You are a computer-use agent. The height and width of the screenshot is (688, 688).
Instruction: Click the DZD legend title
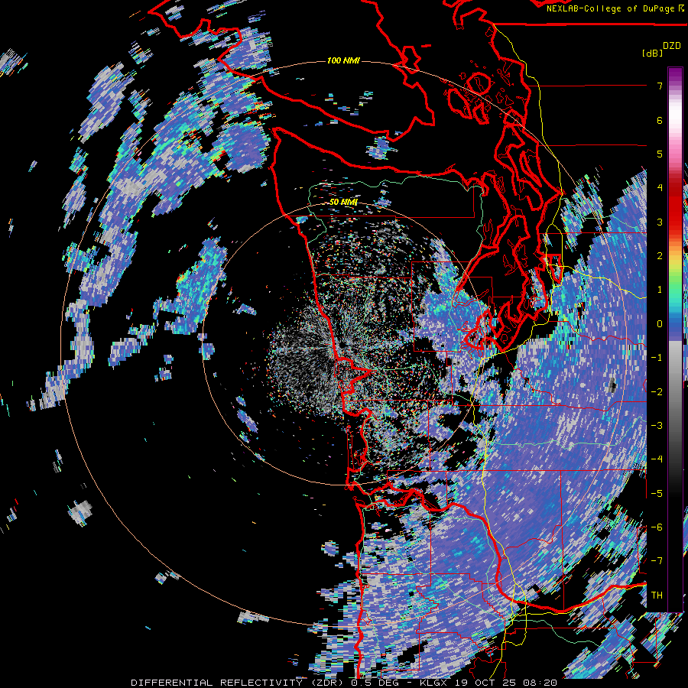pyautogui.click(x=671, y=46)
